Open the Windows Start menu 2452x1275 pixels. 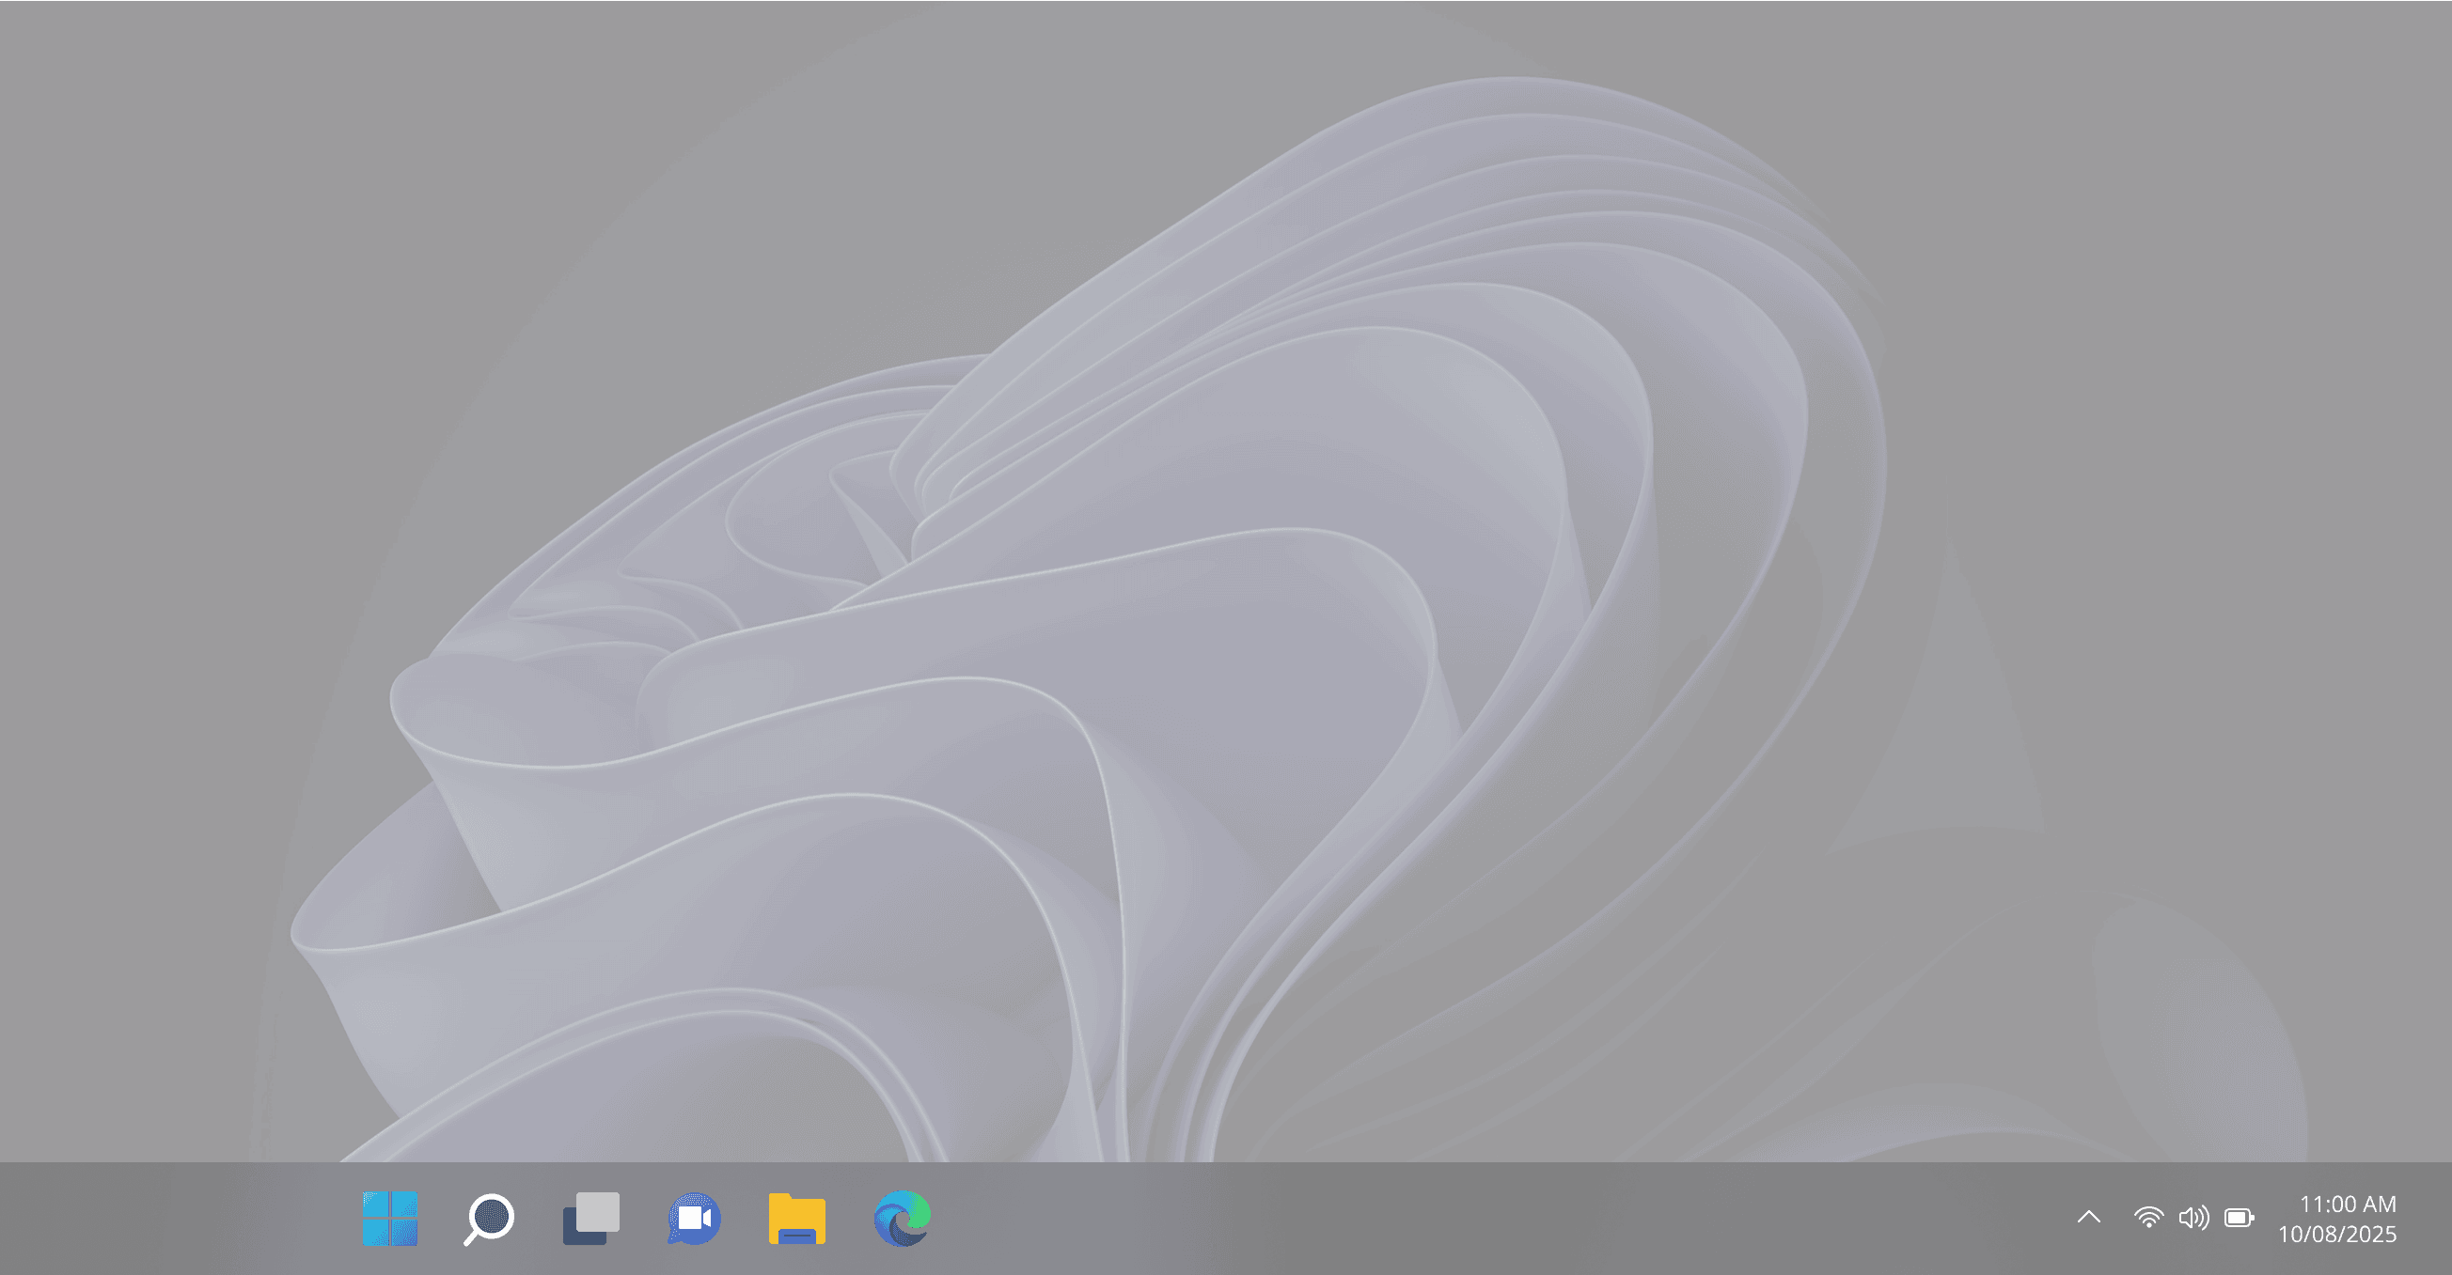pyautogui.click(x=389, y=1218)
